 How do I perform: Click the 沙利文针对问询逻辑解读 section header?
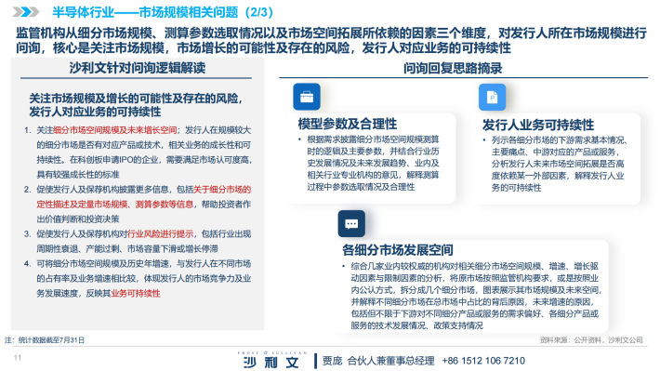(138, 68)
